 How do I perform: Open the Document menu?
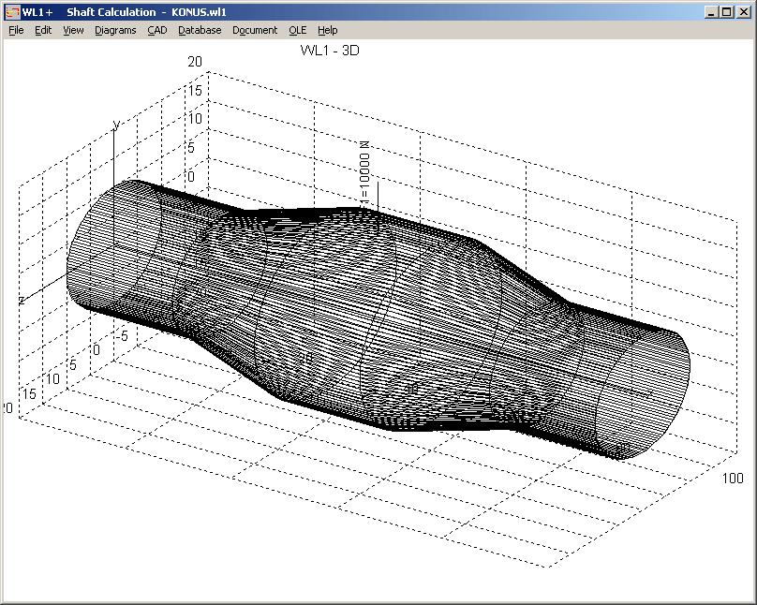click(255, 30)
